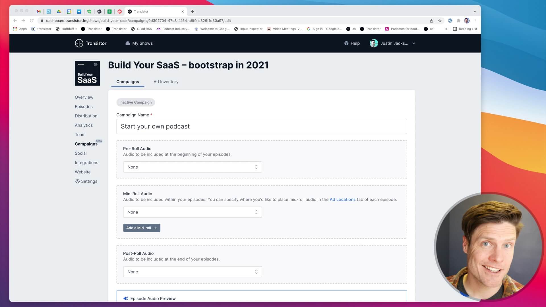Click the Settings gear icon in sidebar

(x=77, y=181)
